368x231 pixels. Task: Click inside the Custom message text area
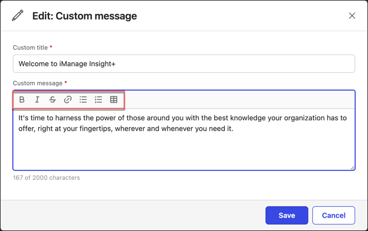click(184, 139)
